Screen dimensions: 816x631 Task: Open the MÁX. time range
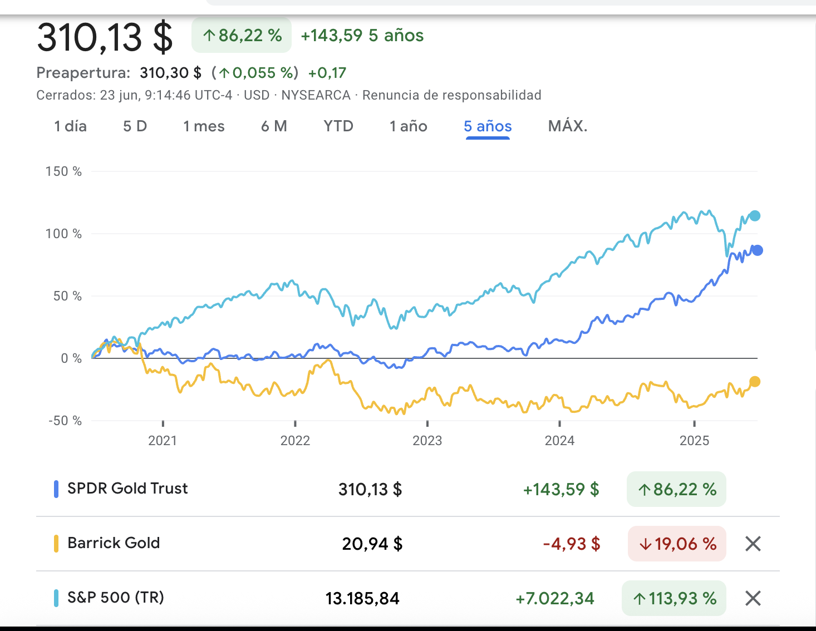(568, 126)
